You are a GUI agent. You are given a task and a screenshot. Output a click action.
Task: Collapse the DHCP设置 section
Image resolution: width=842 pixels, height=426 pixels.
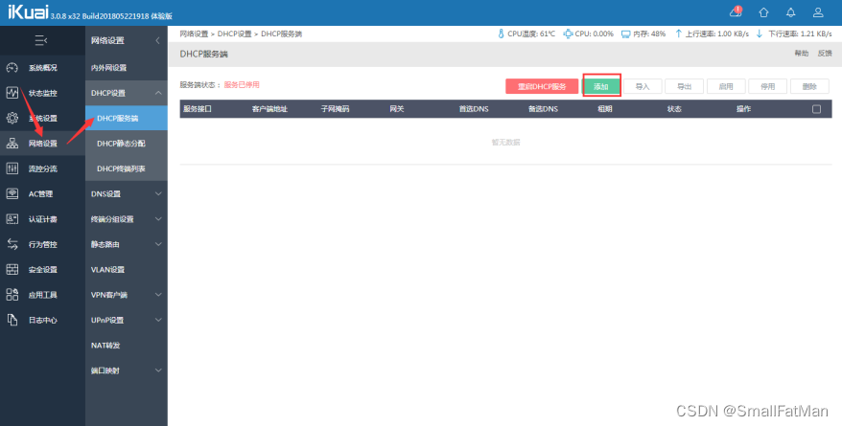[x=158, y=93]
